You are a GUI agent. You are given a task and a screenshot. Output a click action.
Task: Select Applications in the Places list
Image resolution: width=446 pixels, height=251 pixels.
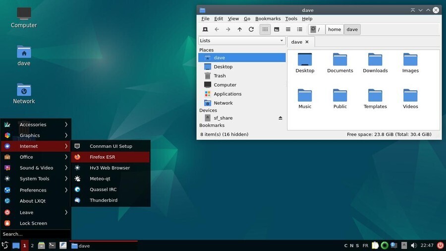pos(242,94)
